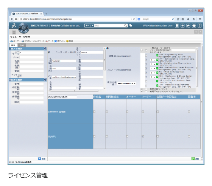Focus the プロジェクトをフィルタ input field
212x186 pixels.
(x=72, y=97)
